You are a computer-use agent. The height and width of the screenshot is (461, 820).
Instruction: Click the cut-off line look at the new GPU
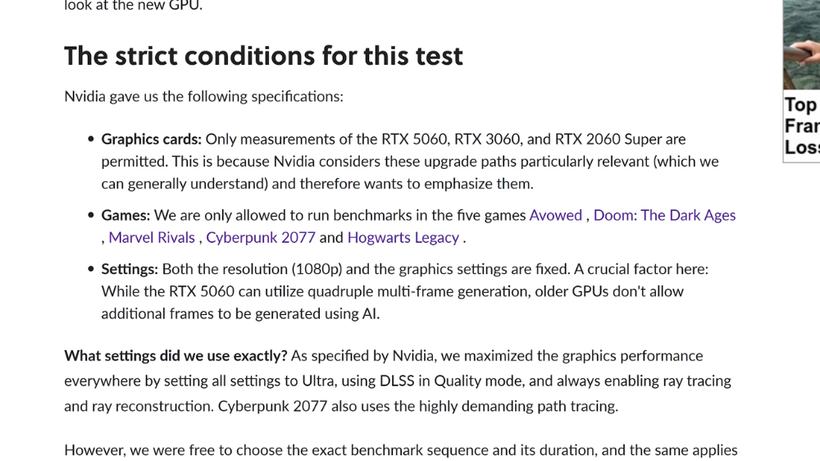click(134, 6)
